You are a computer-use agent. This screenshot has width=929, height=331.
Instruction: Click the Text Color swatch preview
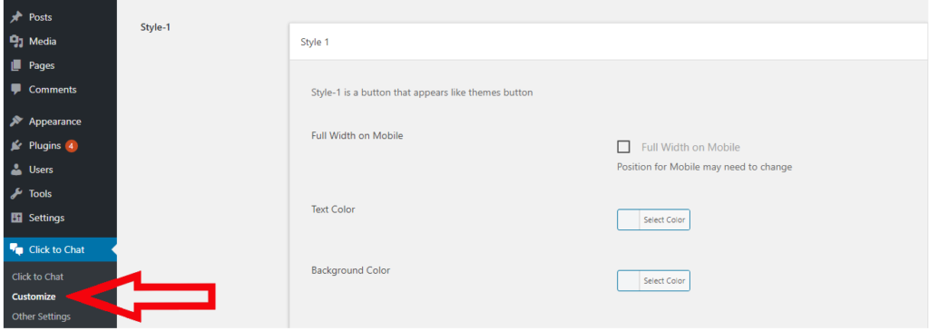click(x=628, y=219)
